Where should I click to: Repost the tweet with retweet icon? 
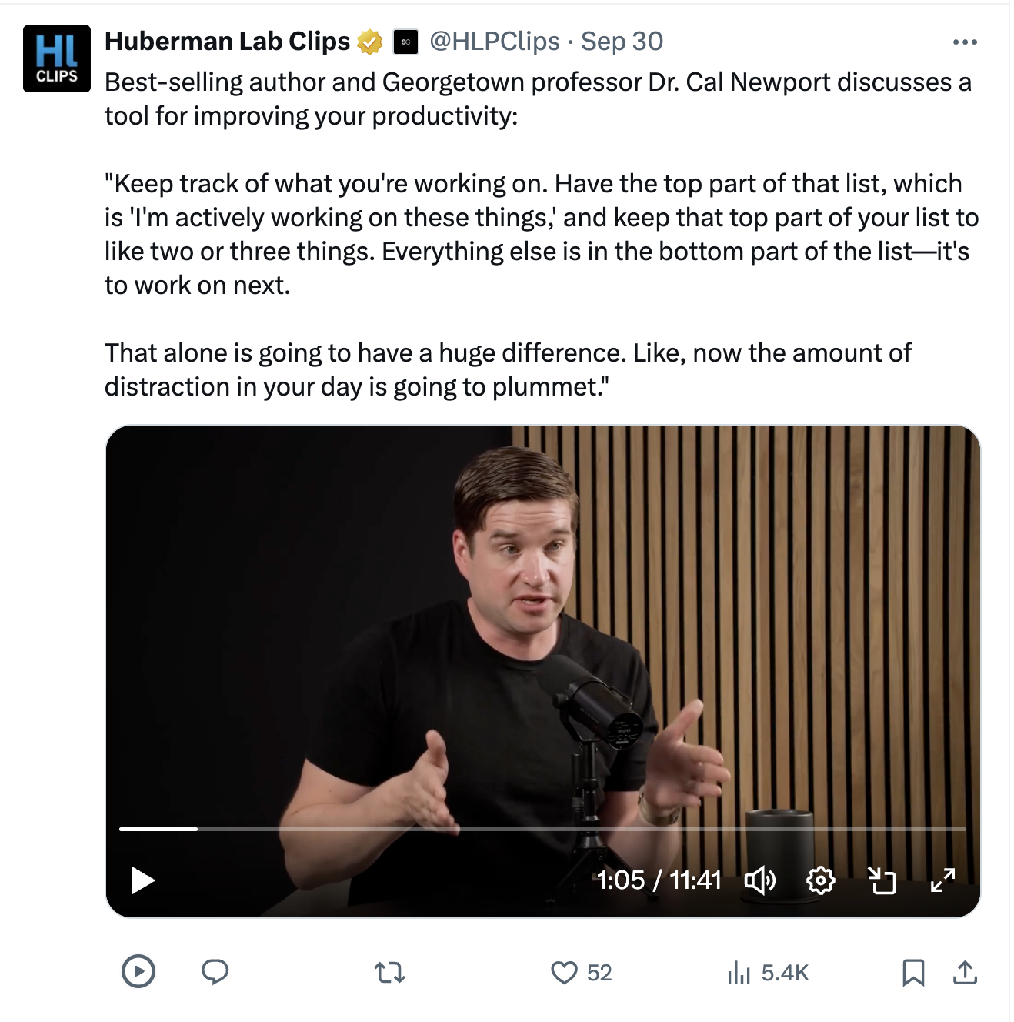pyautogui.click(x=389, y=973)
